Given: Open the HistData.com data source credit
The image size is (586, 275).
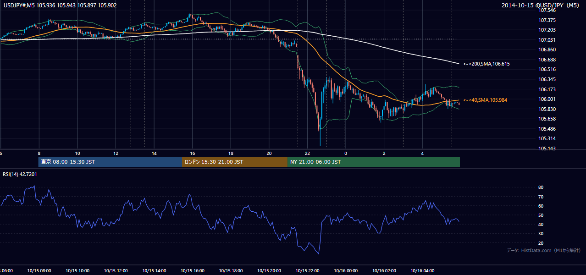Looking at the screenshot, I should 543,250.
